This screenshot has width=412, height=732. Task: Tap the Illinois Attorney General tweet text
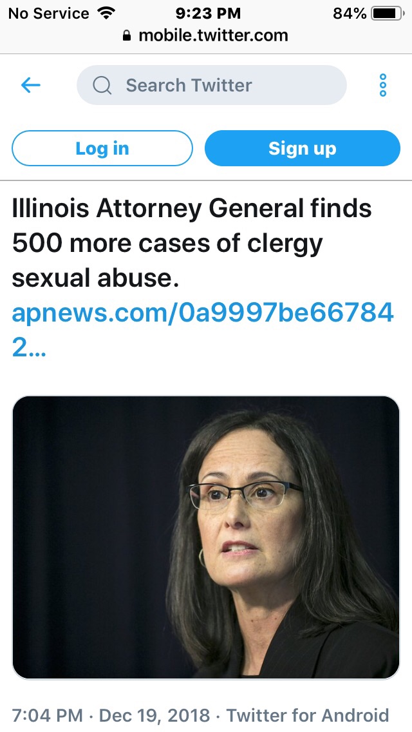click(192, 244)
